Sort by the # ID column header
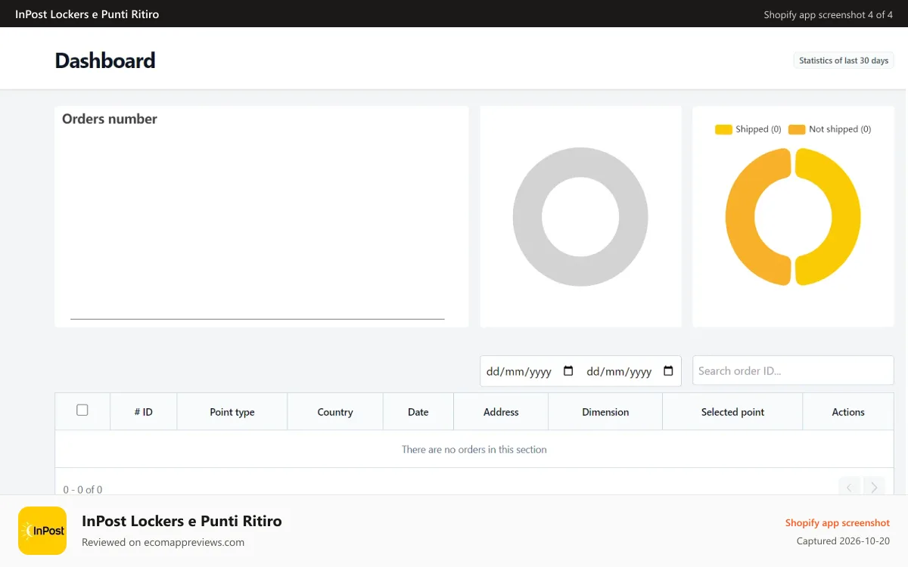Screen dimensions: 908x567 [144, 412]
